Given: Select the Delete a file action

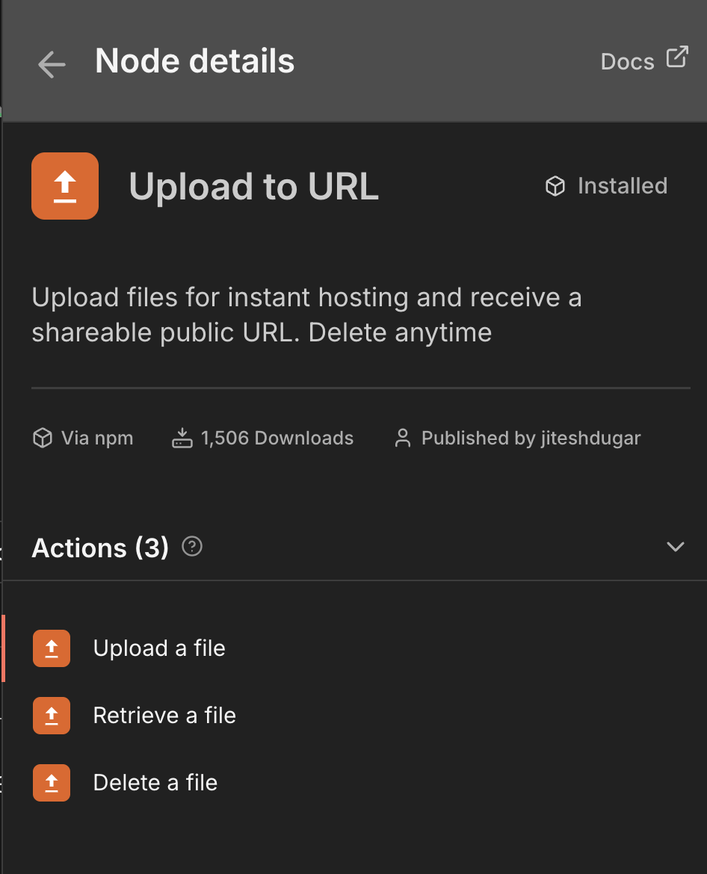Looking at the screenshot, I should (155, 783).
